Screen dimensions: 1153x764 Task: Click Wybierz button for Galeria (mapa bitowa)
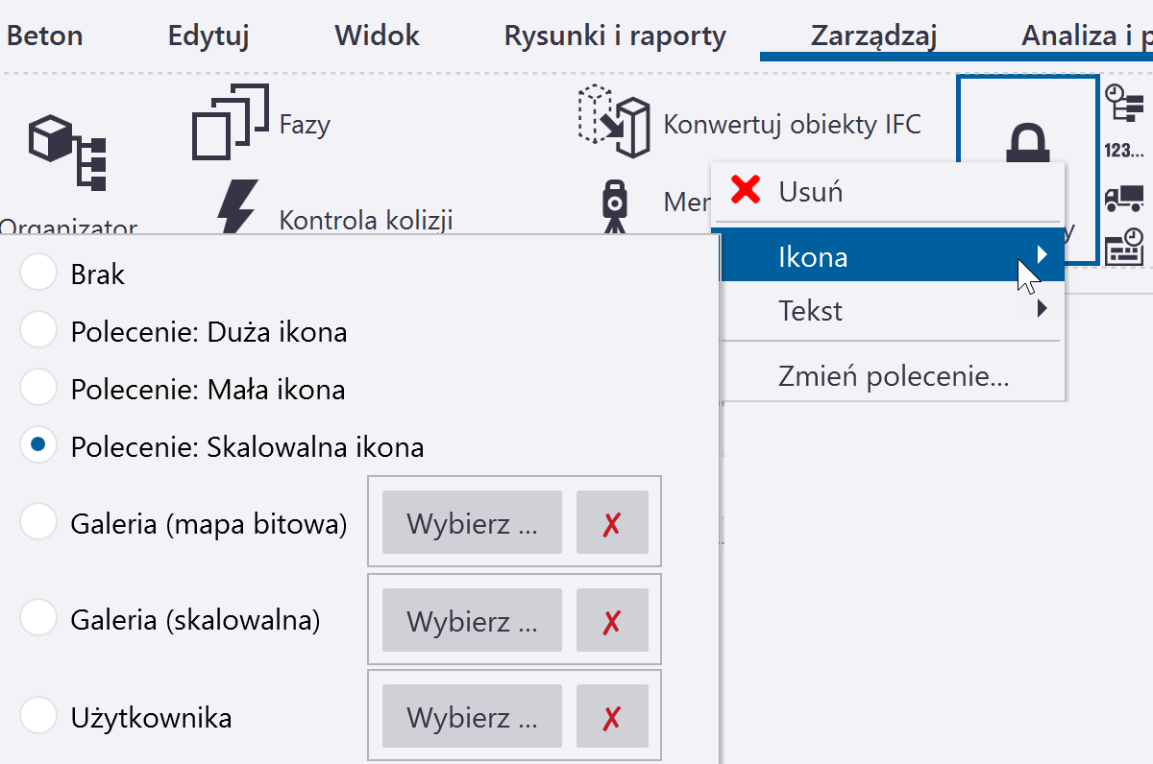click(x=472, y=523)
